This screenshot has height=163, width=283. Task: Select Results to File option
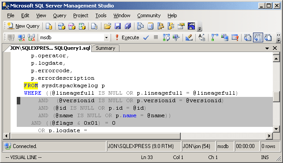(268, 37)
